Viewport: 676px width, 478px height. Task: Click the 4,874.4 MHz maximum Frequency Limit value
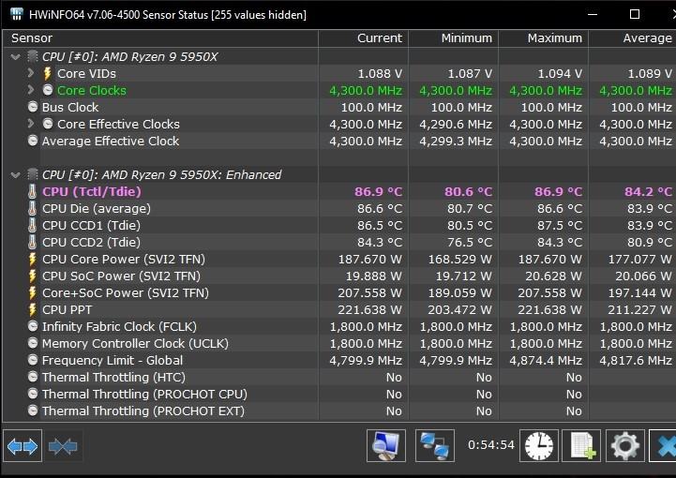click(x=546, y=360)
